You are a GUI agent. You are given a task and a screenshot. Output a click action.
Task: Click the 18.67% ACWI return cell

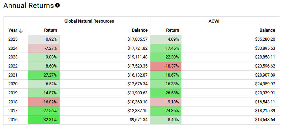point(166,75)
